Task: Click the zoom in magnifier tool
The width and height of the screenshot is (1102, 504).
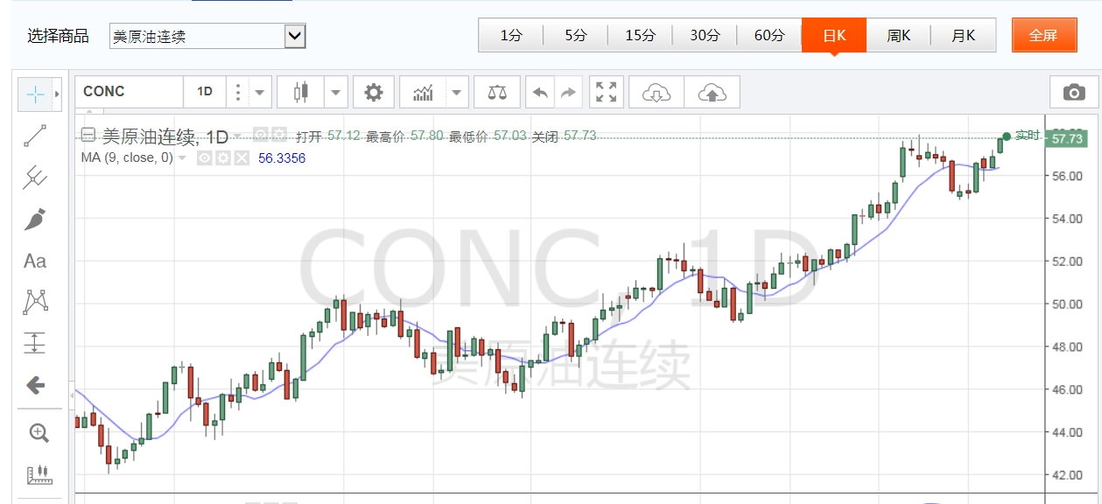Action: 39,432
